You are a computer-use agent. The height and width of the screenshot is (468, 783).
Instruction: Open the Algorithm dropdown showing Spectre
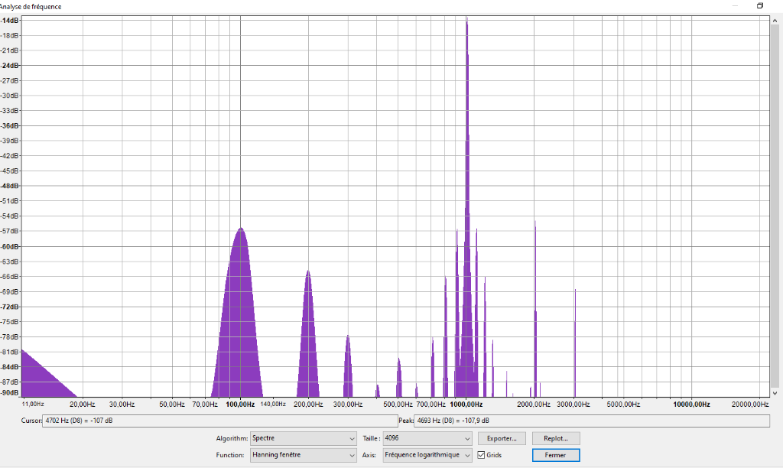pyautogui.click(x=303, y=439)
